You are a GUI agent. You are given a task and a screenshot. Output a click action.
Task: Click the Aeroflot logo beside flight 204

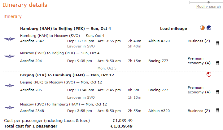pyautogui.click(x=10, y=56)
